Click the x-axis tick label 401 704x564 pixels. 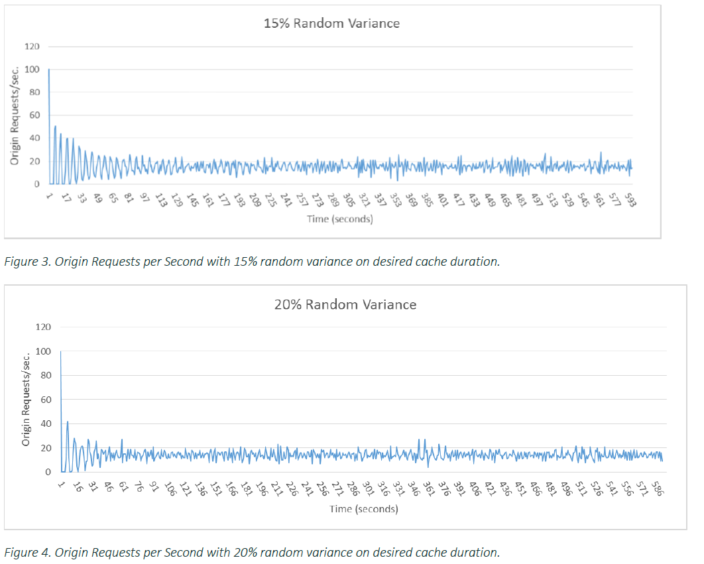(442, 200)
